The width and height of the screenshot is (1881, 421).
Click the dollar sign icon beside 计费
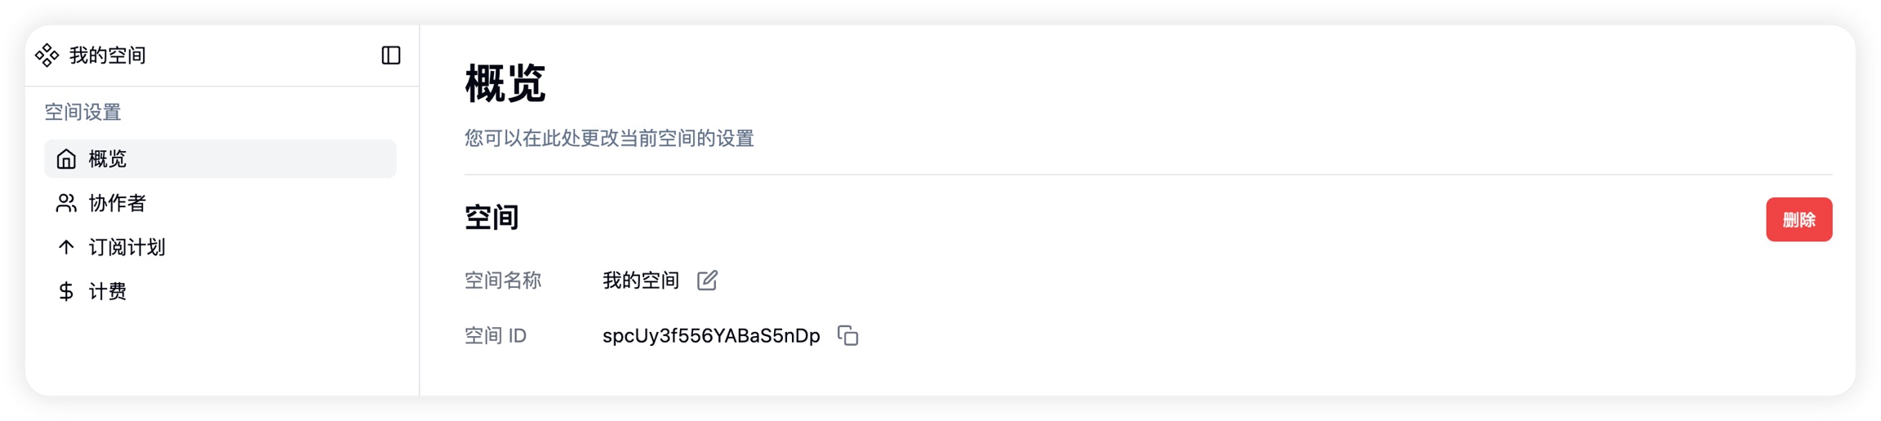pos(66,291)
